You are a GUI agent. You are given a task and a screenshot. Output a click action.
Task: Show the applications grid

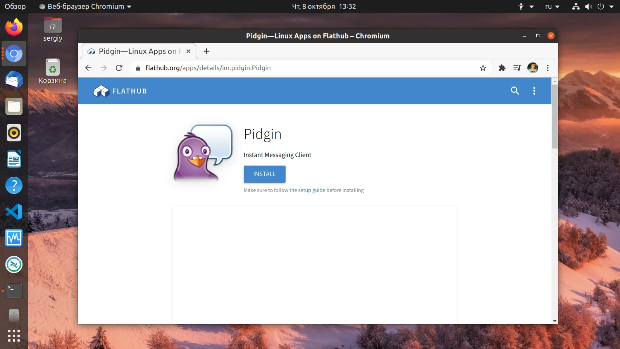coord(14,335)
